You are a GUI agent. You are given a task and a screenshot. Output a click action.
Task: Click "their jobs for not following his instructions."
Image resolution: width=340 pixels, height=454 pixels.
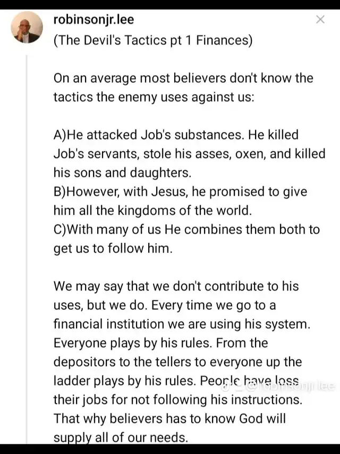click(x=178, y=400)
